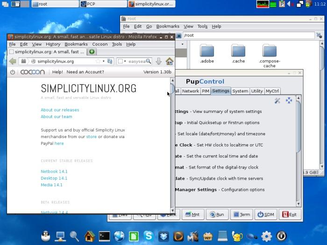Open the globe browser icon in dock

(x=119, y=236)
